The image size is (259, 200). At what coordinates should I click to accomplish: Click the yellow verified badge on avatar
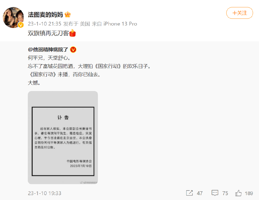click(21, 25)
